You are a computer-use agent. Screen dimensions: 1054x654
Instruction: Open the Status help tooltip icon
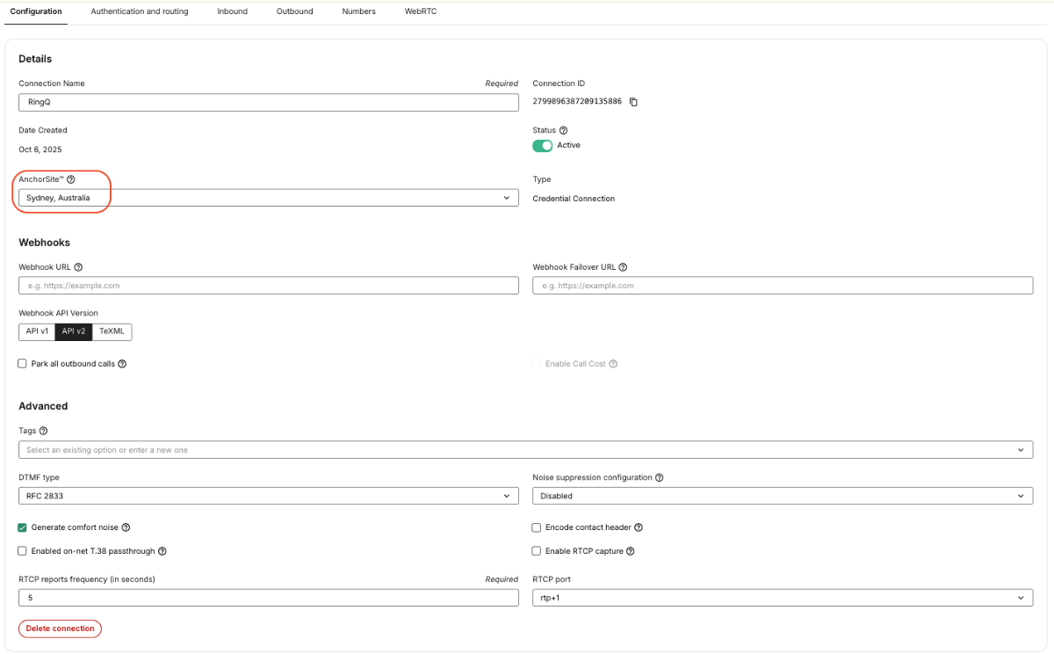[x=563, y=129]
